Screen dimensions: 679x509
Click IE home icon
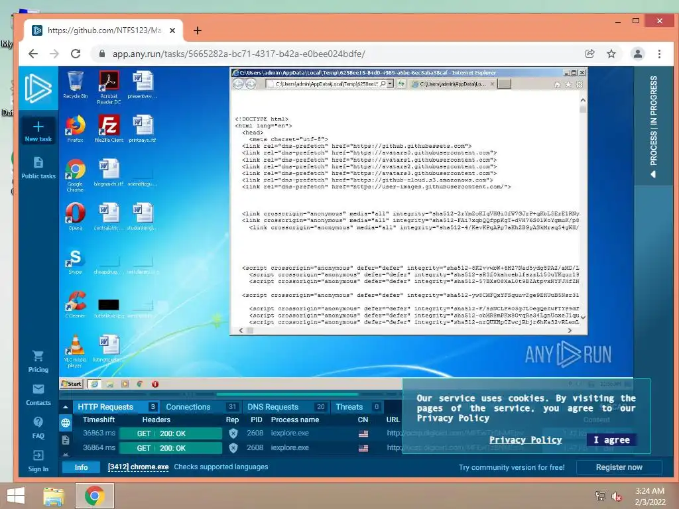[557, 84]
